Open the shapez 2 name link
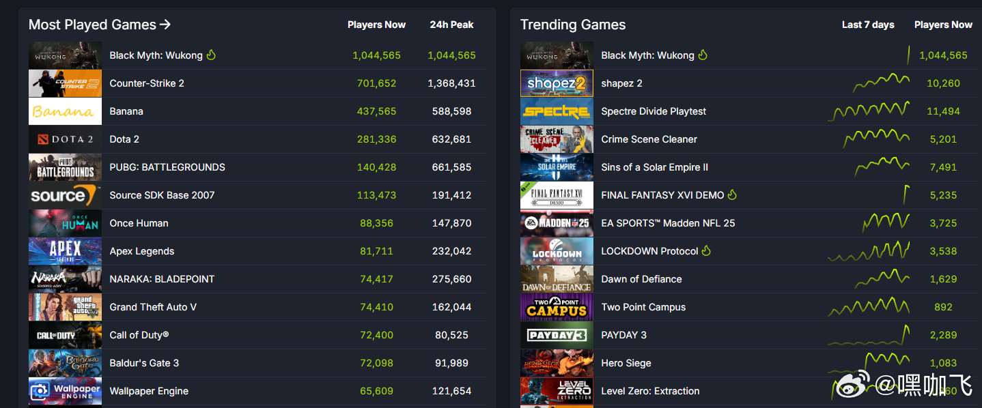The height and width of the screenshot is (408, 982). (x=621, y=83)
